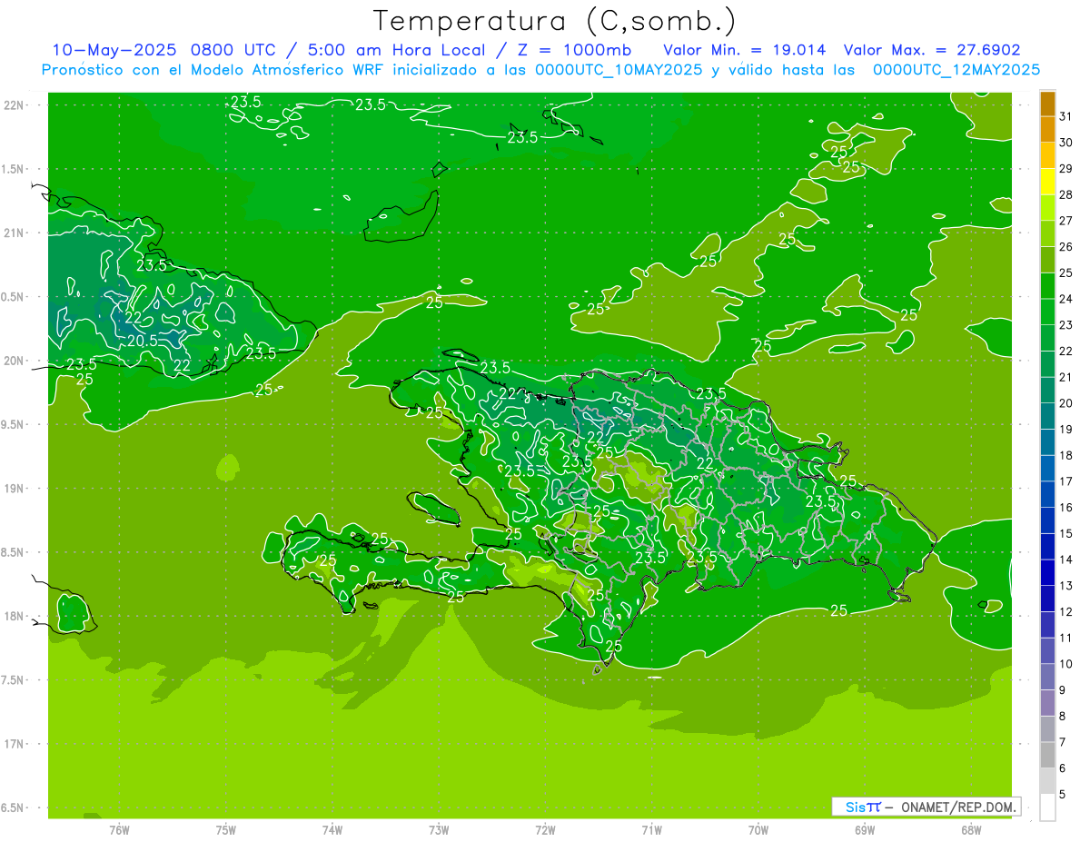Click the '0000UTC_12MAY2025' valid-until time
This screenshot has width=1090, height=842.
[956, 70]
